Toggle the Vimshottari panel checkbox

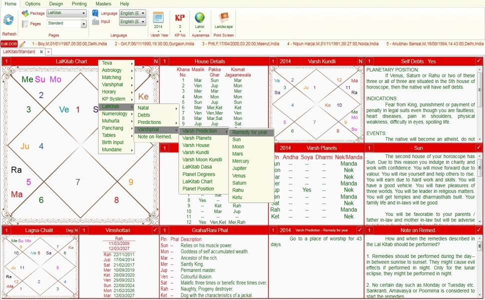click(x=155, y=230)
